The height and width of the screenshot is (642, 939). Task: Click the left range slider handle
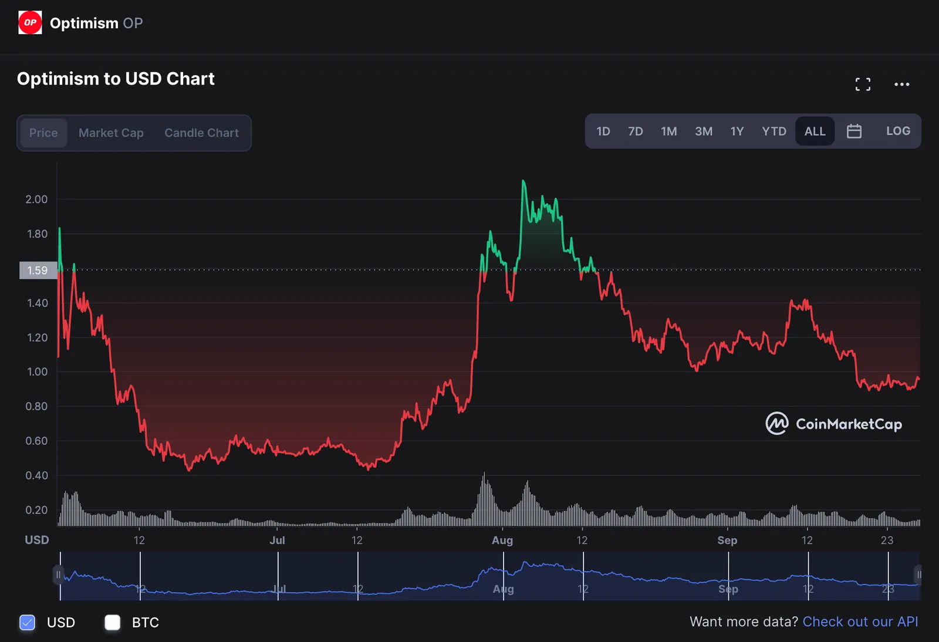pyautogui.click(x=58, y=575)
